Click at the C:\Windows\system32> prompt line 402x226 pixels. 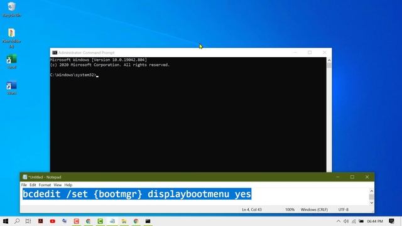tap(74, 75)
